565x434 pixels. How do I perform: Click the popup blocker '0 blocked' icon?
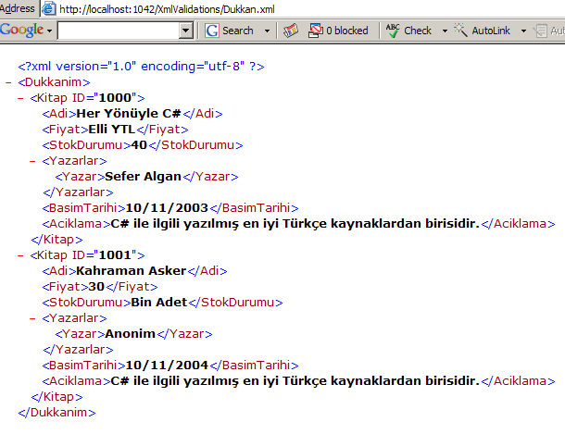tap(315, 31)
